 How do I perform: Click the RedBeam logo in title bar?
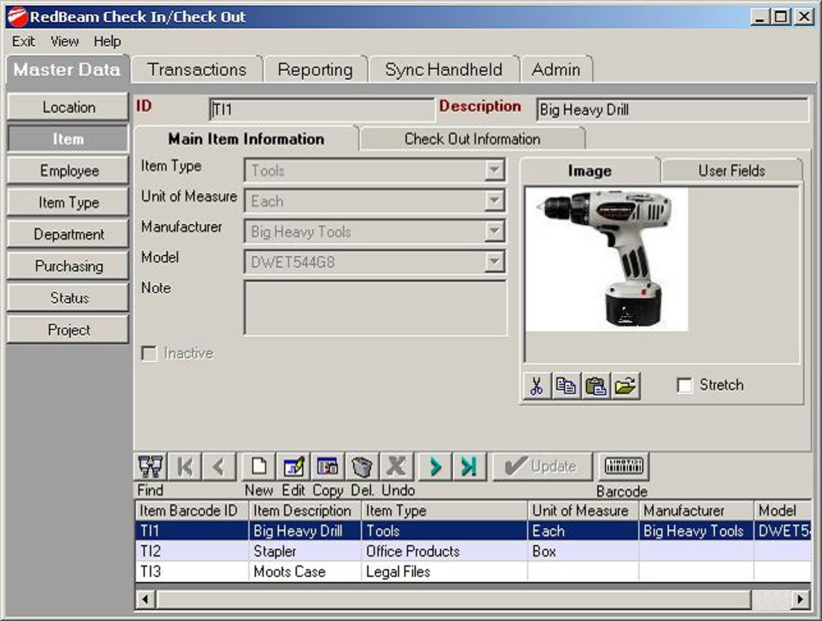click(17, 17)
